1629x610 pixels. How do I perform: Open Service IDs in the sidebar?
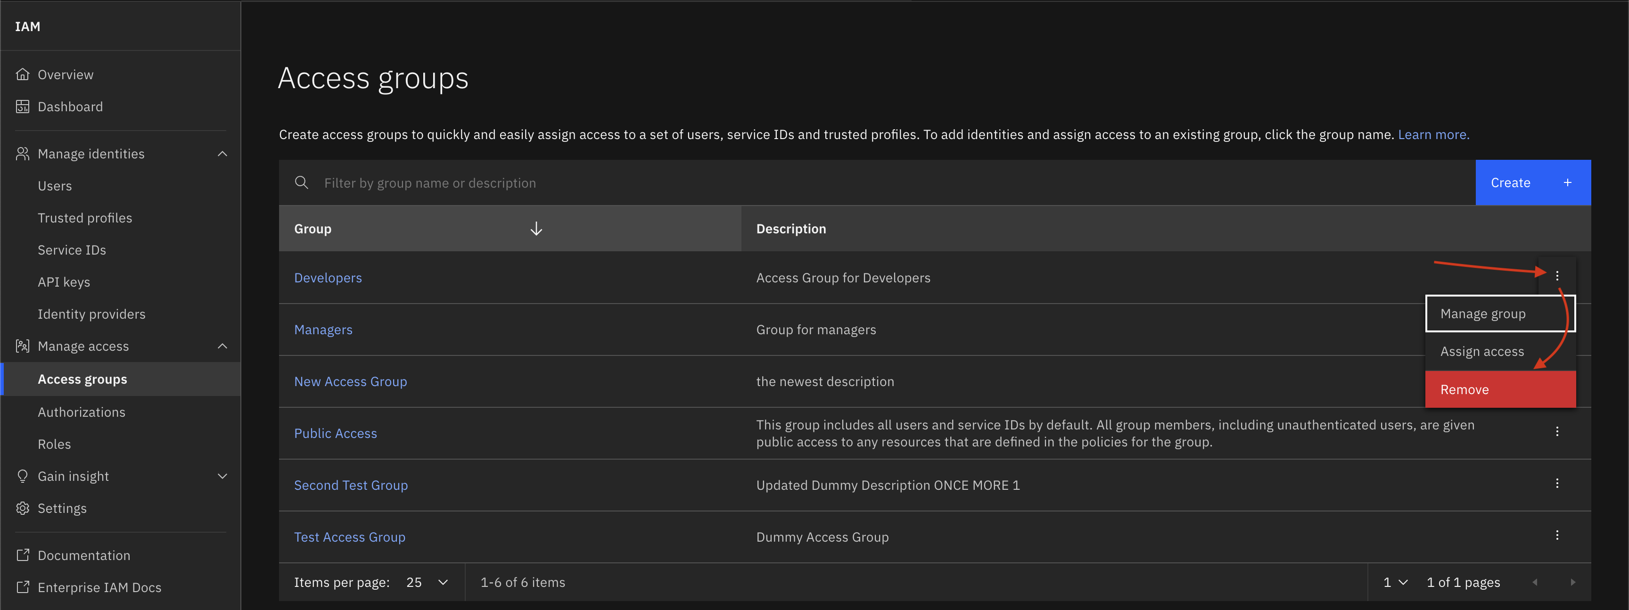point(72,250)
